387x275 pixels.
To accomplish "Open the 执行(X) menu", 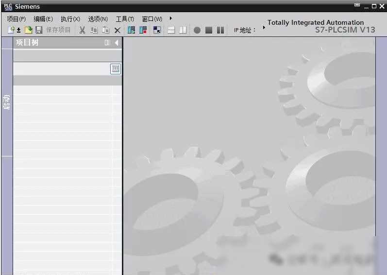I will [70, 19].
